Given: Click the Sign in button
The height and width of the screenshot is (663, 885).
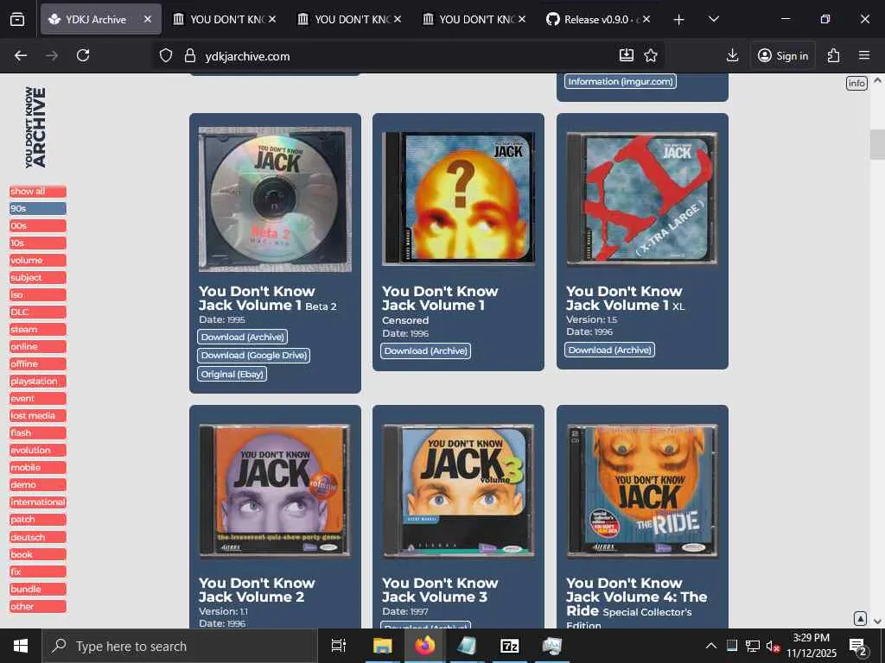Looking at the screenshot, I should coord(783,55).
